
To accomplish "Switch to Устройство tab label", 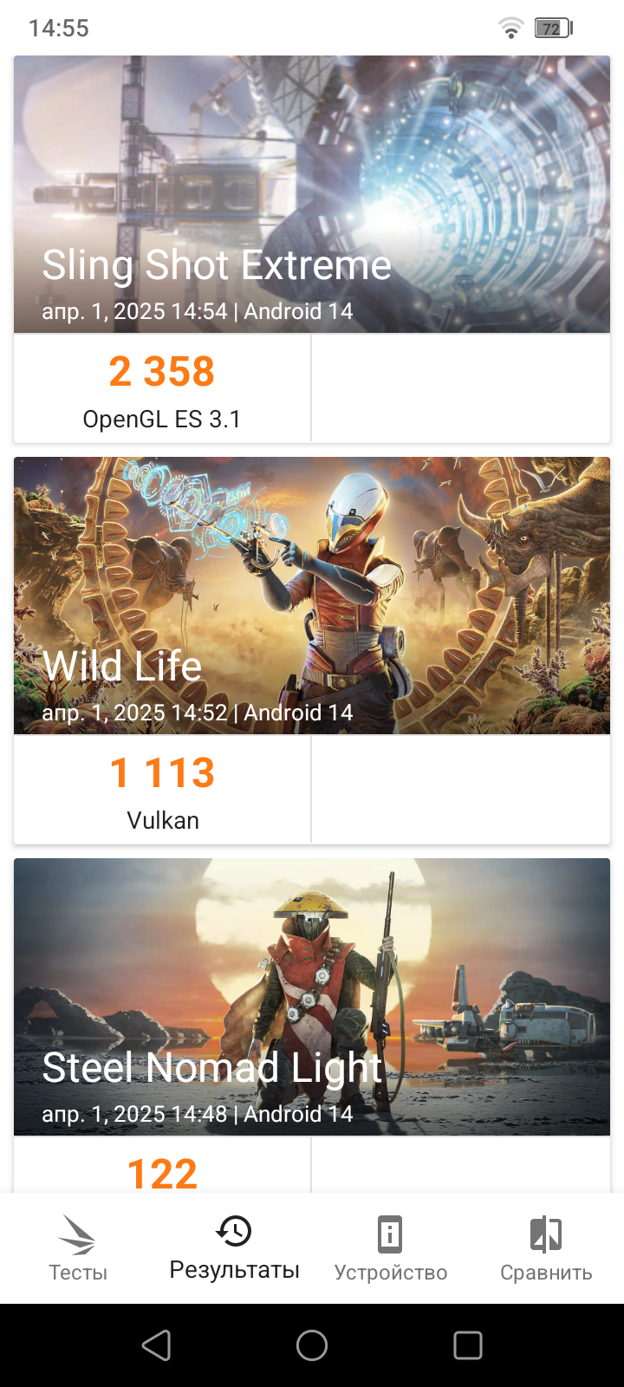I will (391, 1273).
